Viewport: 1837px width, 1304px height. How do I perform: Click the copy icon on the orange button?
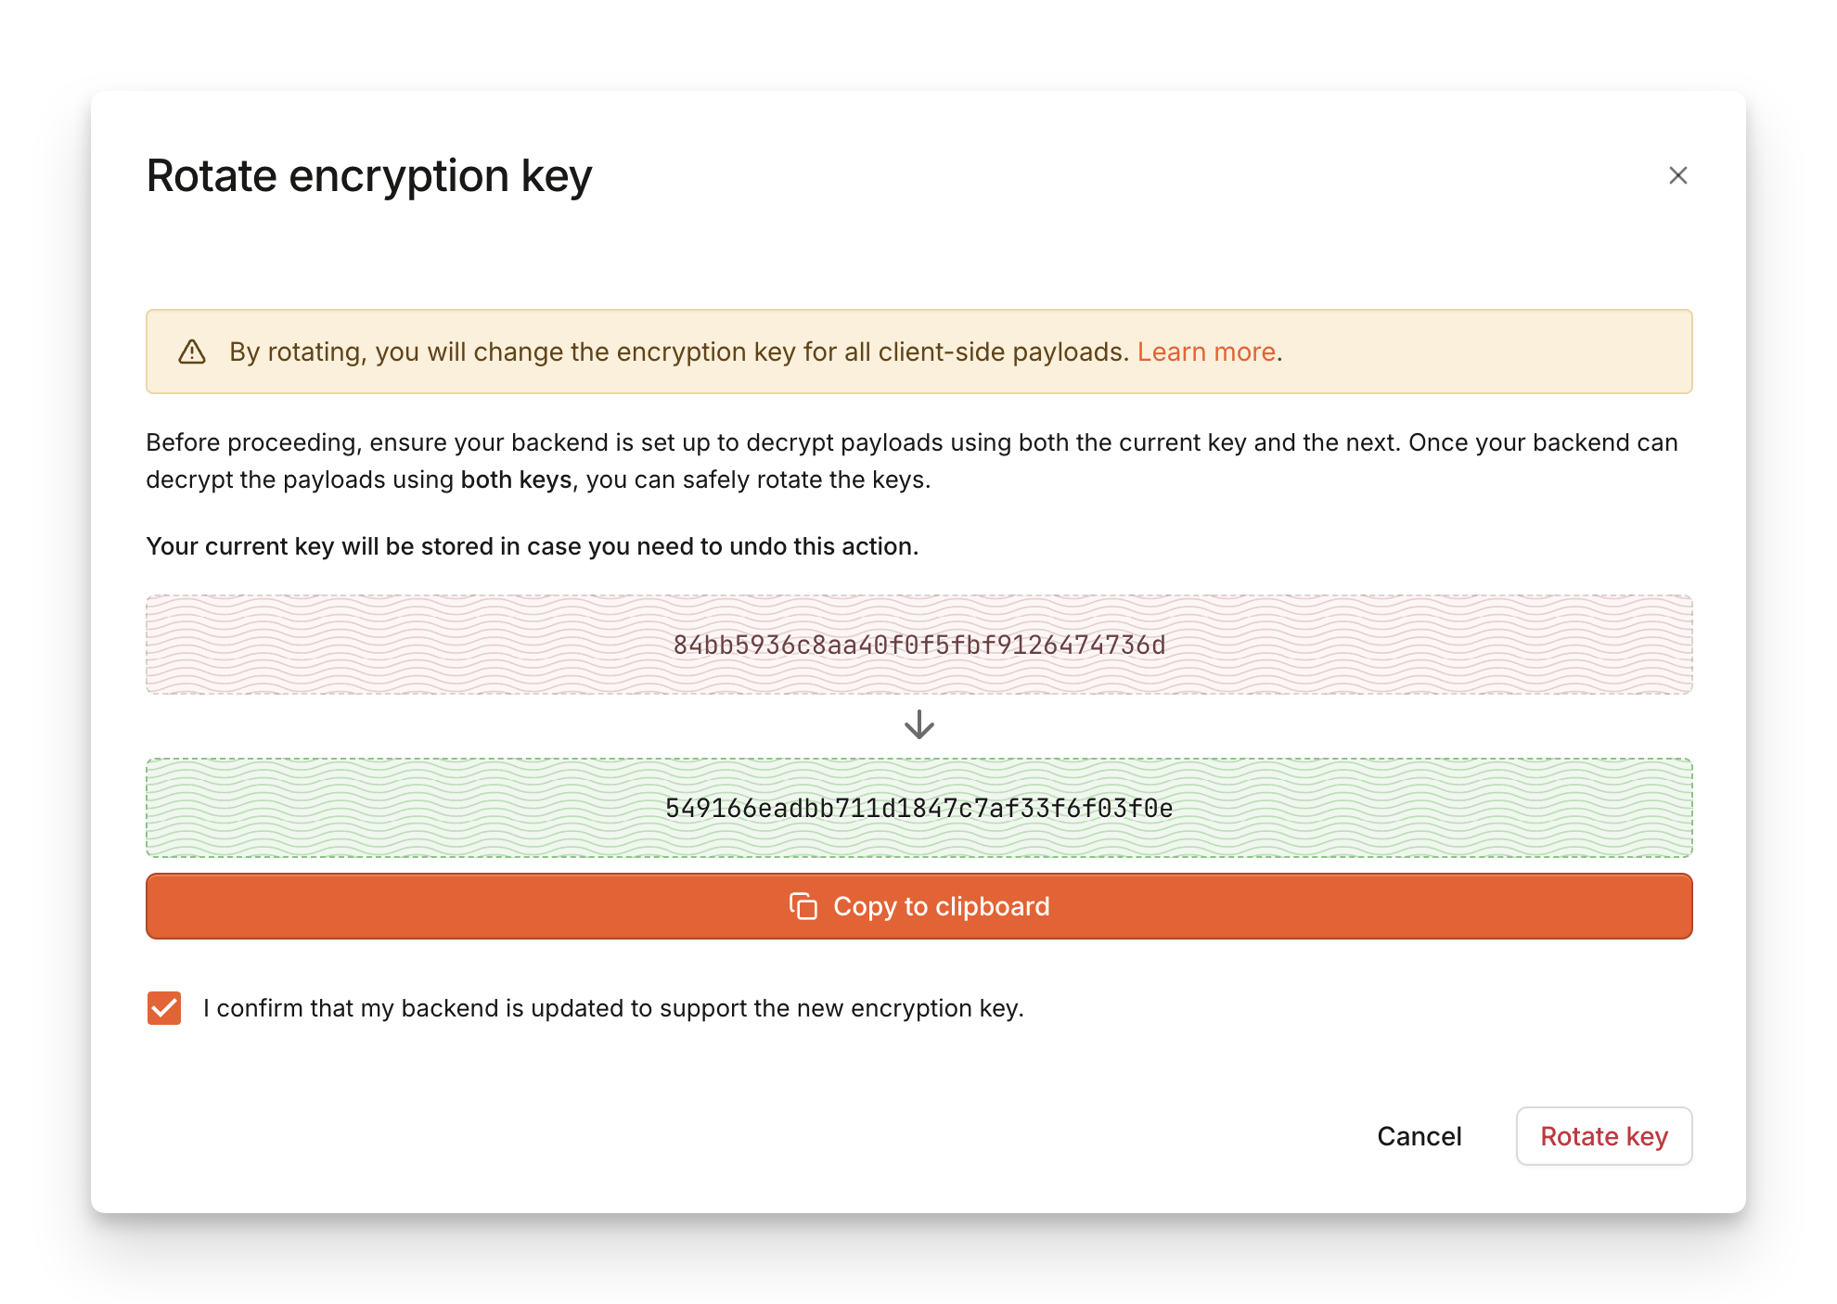pos(803,906)
